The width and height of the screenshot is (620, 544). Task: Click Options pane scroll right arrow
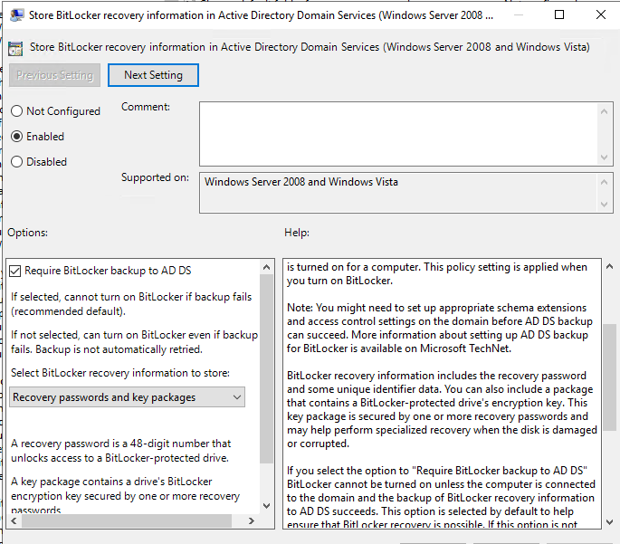pos(252,520)
